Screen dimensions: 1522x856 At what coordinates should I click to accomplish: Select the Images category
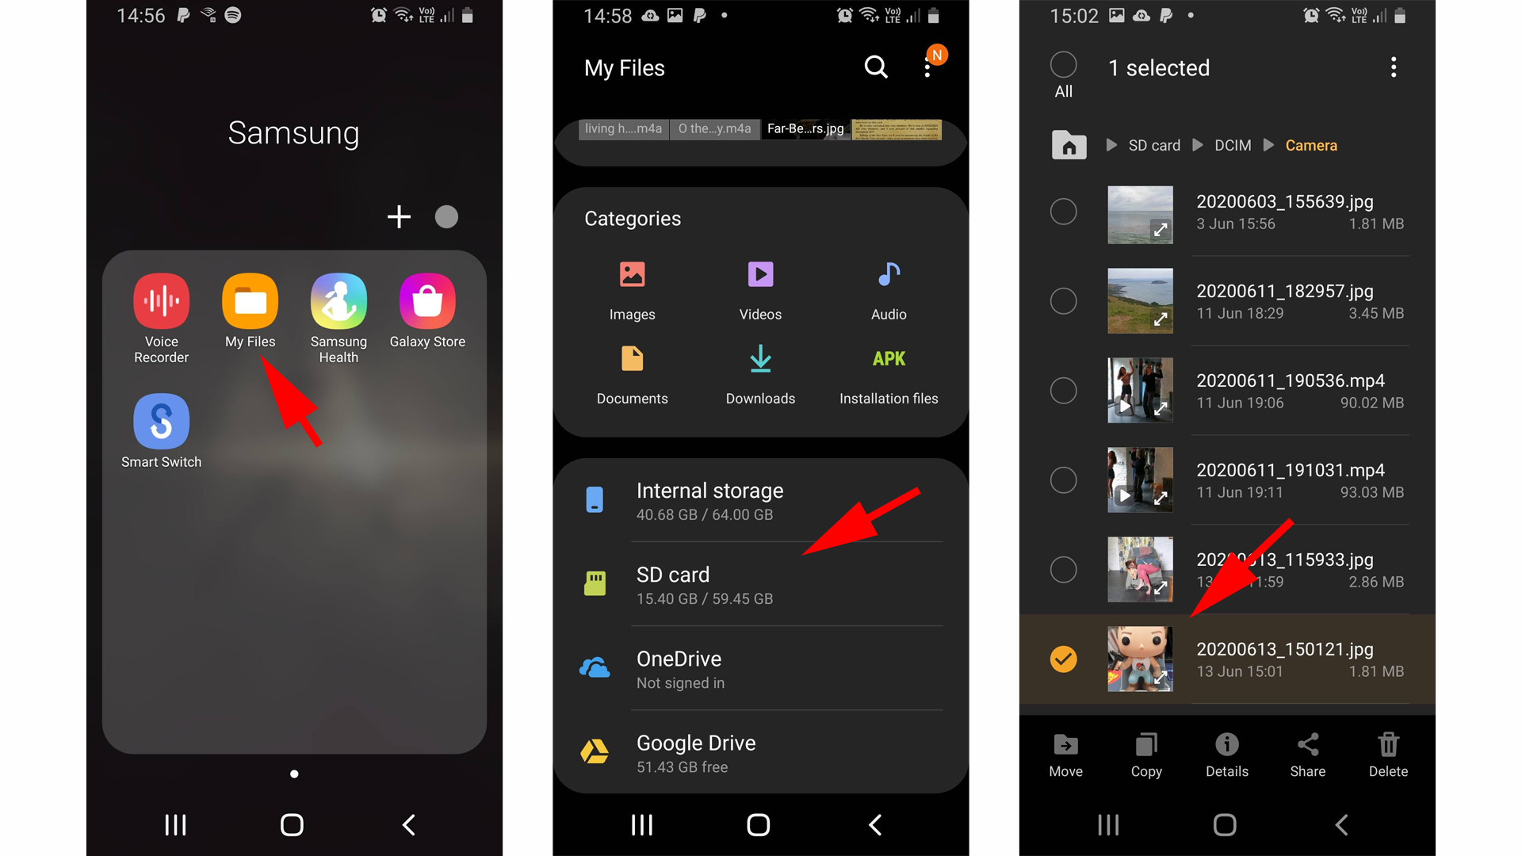pos(630,291)
